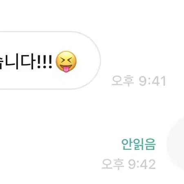The image size is (184, 184).
Task: Select the 오후 9:42 timestamp
Action: tap(129, 164)
